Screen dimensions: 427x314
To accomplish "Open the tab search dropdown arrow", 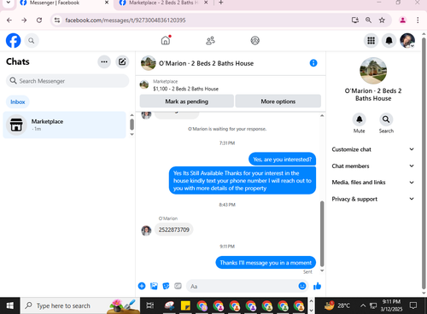I will coord(9,3).
